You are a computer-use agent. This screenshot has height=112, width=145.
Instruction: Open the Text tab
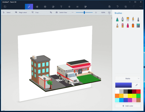[61, 7]
